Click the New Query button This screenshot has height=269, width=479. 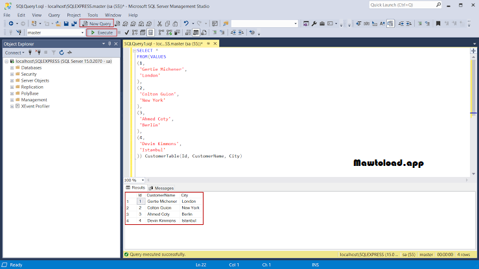(x=97, y=23)
